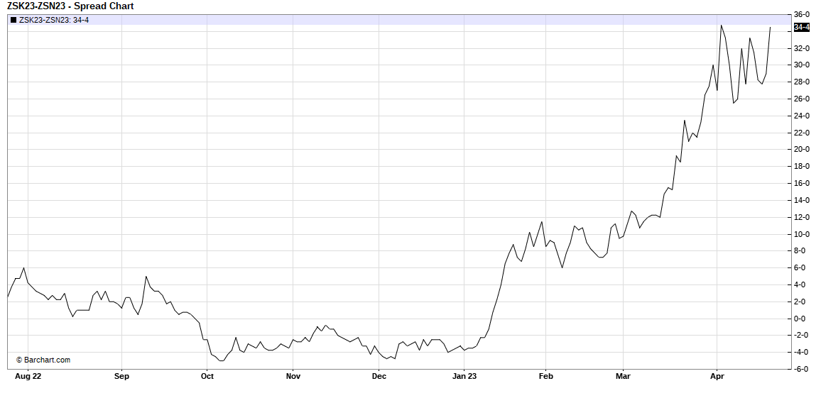Screen dimensions: 821x398
Task: Click the 16-0 price axis label
Action: click(x=802, y=184)
